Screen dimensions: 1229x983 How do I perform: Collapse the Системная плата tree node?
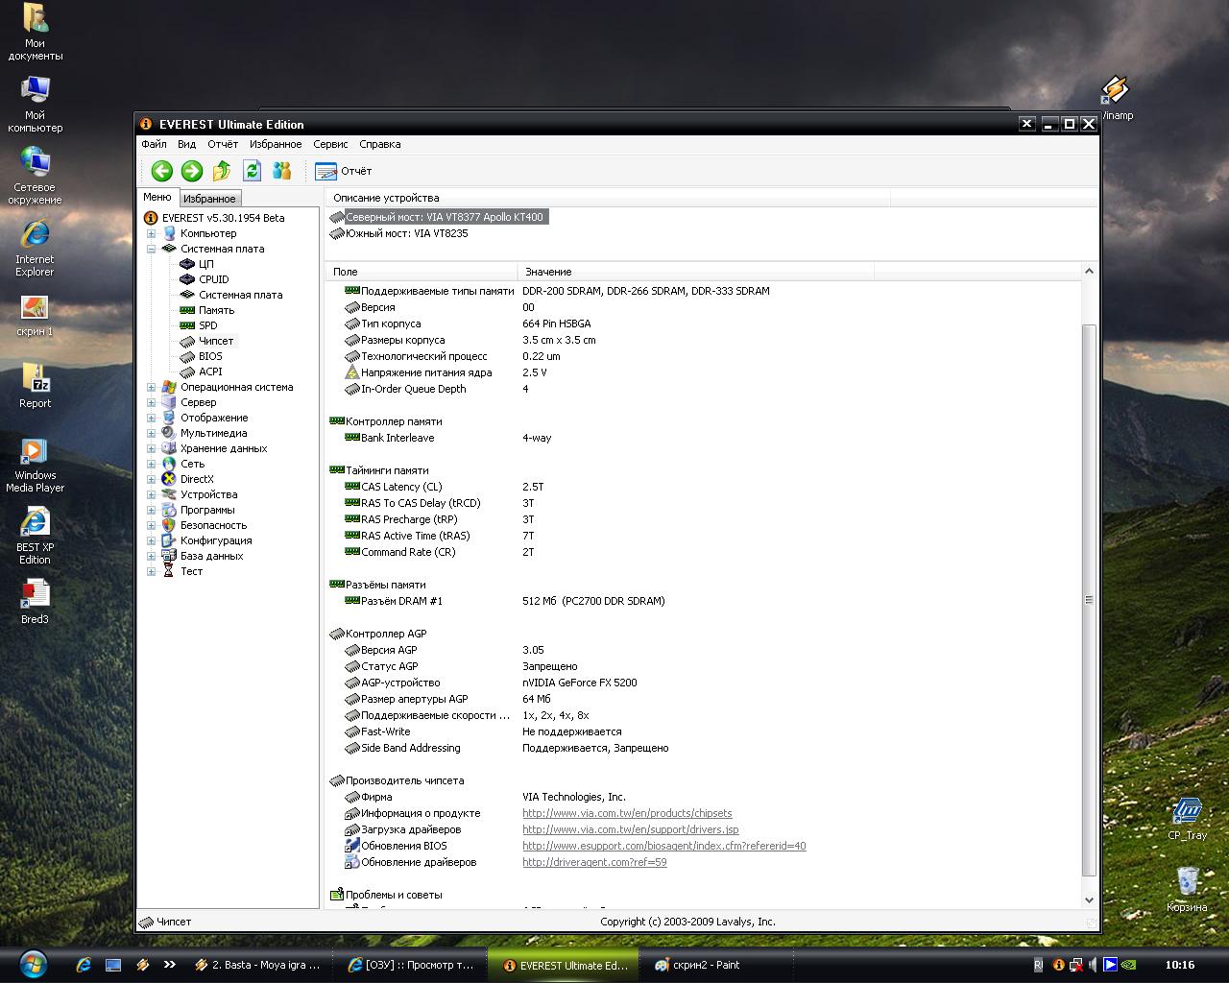click(151, 249)
